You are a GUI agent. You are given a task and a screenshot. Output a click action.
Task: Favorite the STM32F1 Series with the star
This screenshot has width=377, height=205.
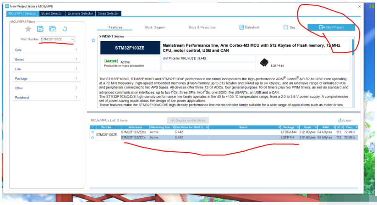click(93, 40)
